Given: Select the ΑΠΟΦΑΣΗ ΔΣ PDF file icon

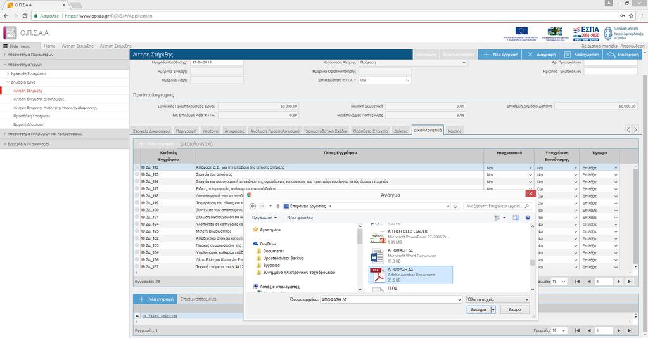Looking at the screenshot, I should (x=377, y=275).
